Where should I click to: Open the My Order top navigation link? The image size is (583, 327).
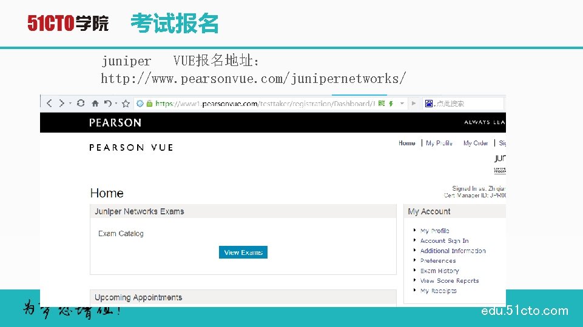coord(476,143)
